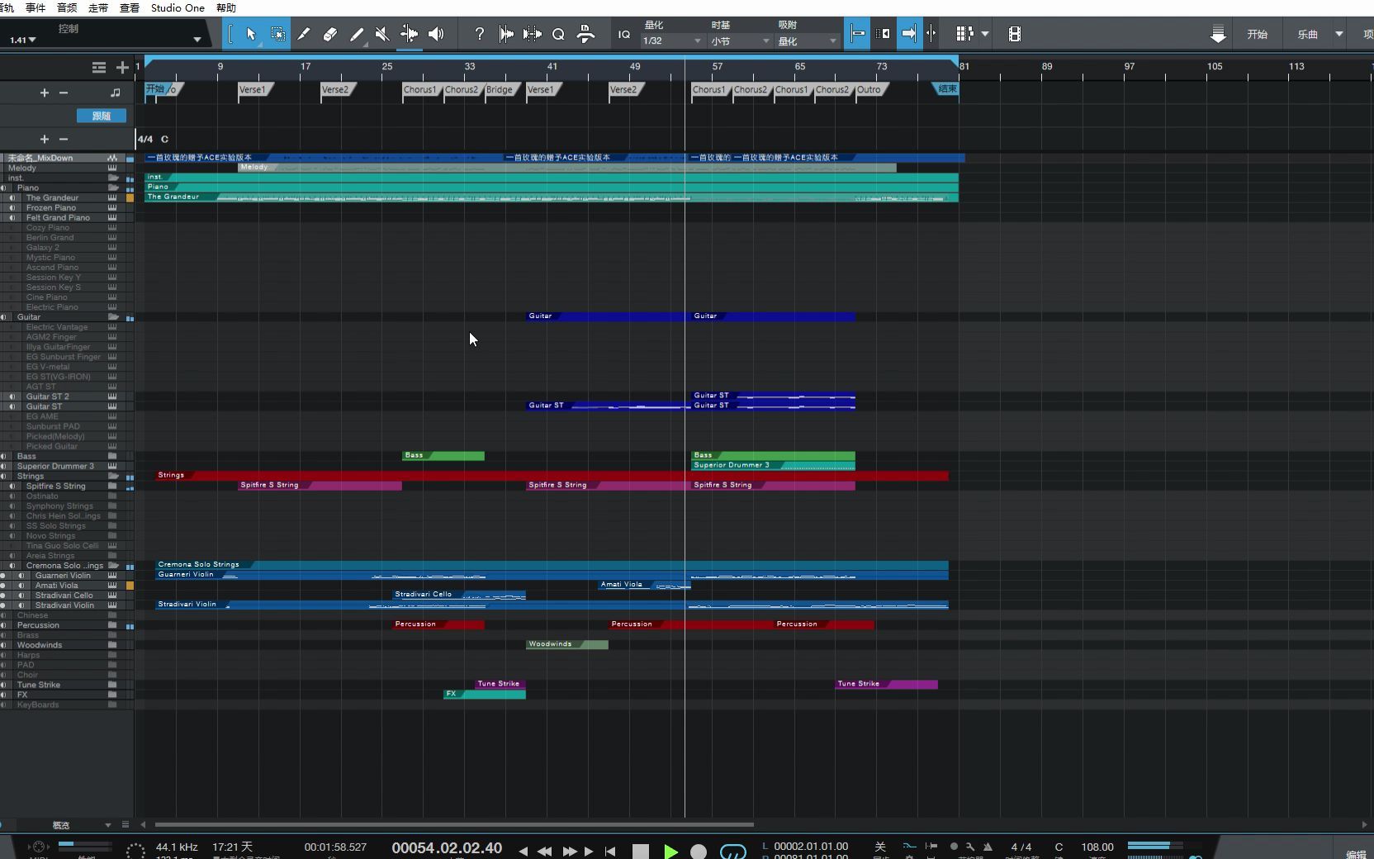Select the Arrow tool
Viewport: 1374px width, 859px height.
click(251, 34)
